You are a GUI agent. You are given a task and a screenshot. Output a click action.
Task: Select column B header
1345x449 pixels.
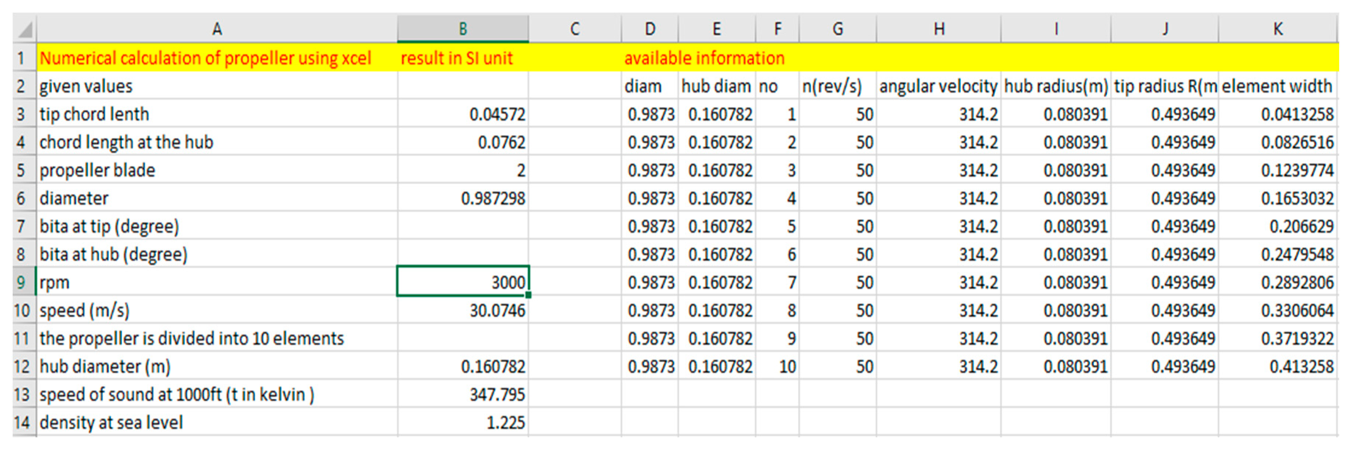[x=462, y=29]
